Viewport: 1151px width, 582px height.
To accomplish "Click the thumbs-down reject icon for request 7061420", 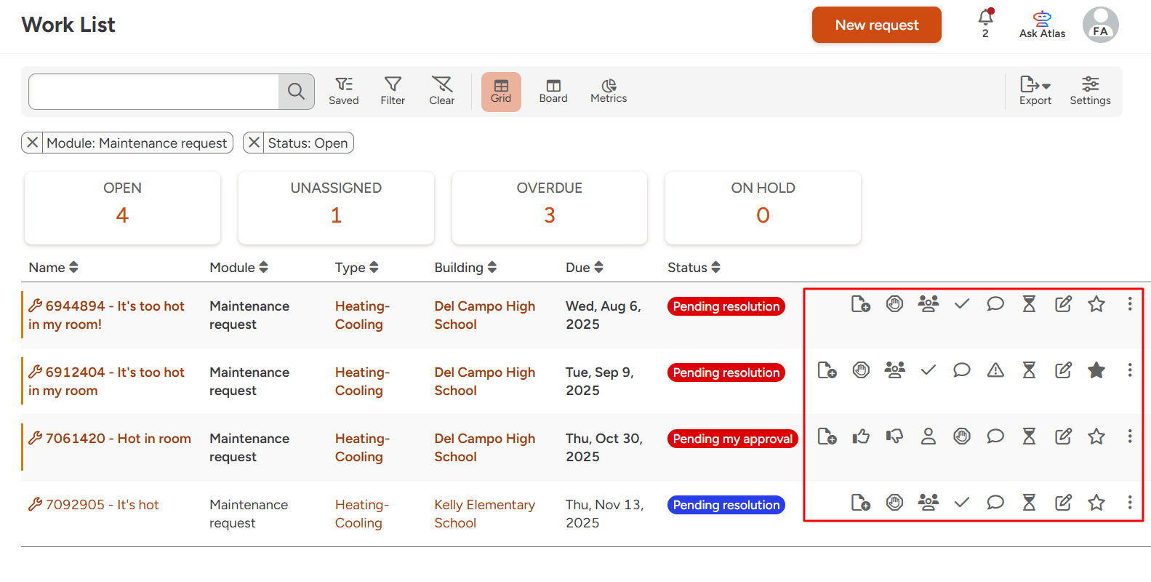I will point(894,436).
